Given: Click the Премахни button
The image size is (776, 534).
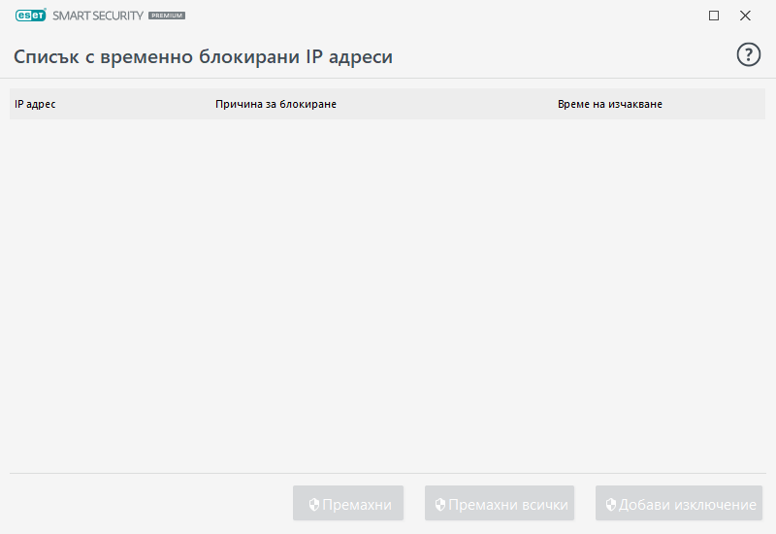Looking at the screenshot, I should click(x=348, y=503).
